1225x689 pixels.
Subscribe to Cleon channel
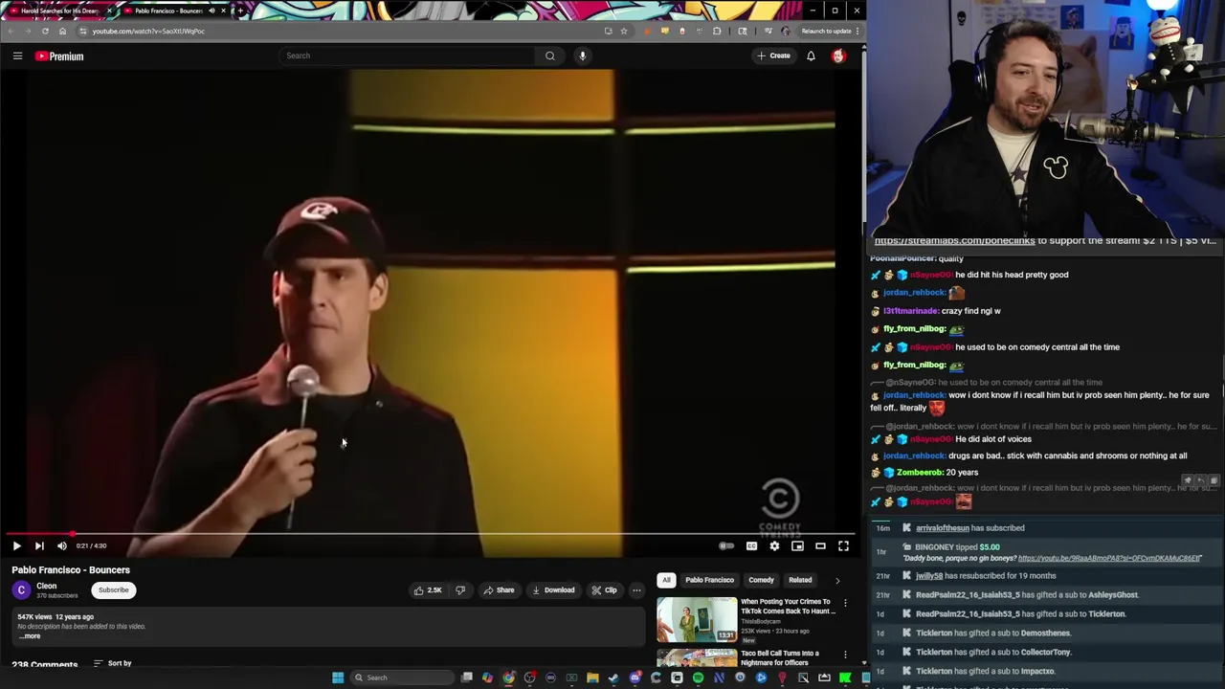(x=113, y=590)
